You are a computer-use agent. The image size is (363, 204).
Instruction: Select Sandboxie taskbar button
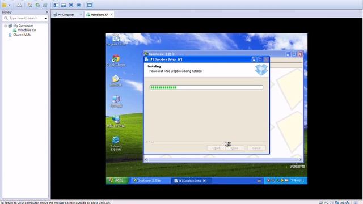151,181
